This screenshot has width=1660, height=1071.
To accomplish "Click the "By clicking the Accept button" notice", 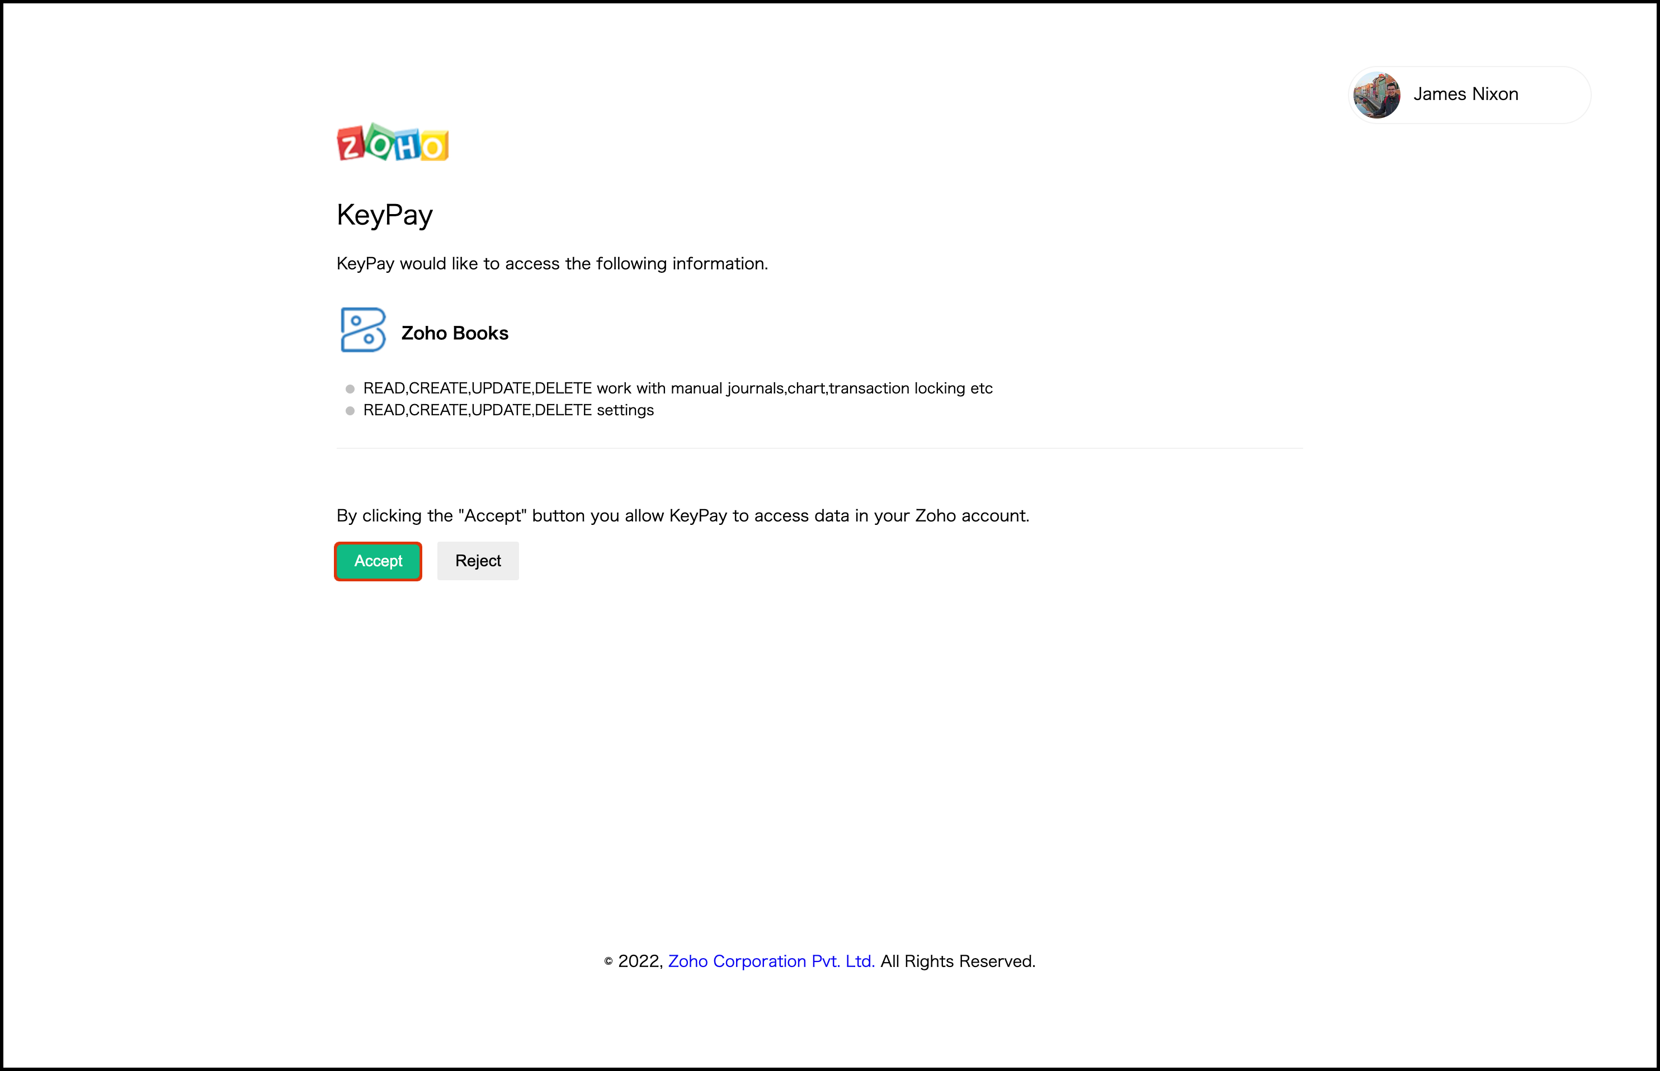I will pyautogui.click(x=682, y=516).
